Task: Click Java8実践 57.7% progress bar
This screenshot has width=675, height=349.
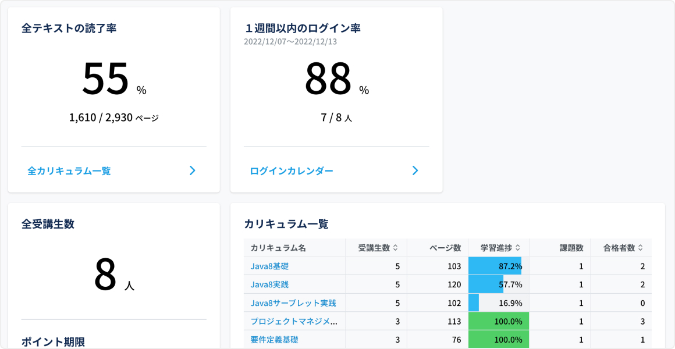Action: [x=486, y=285]
